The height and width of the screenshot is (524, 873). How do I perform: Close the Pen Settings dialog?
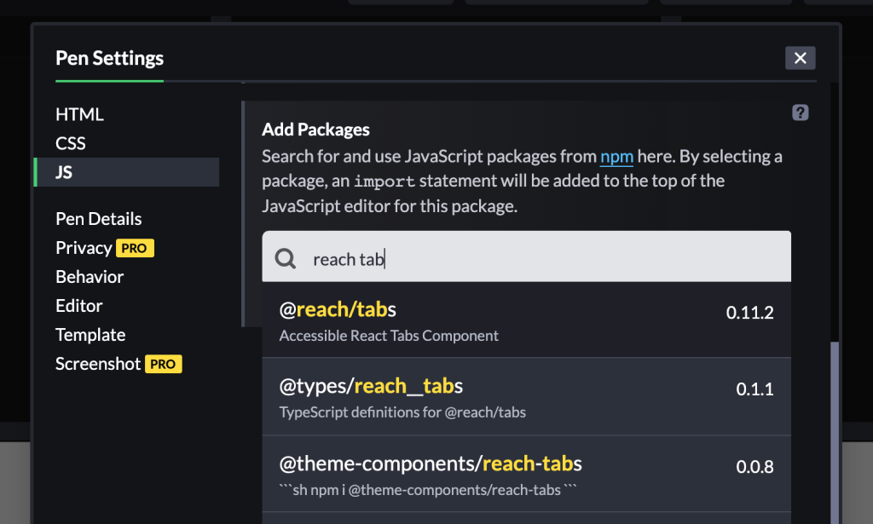point(800,58)
